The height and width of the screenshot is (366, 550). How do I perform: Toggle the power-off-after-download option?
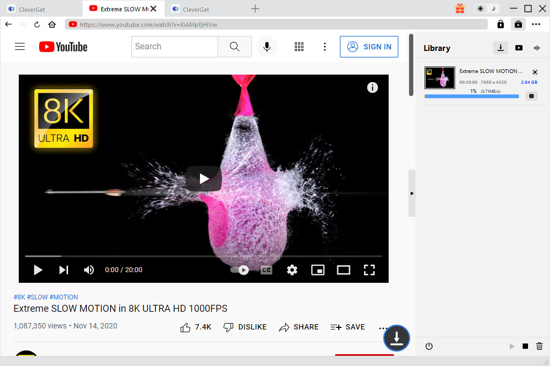[429, 346]
